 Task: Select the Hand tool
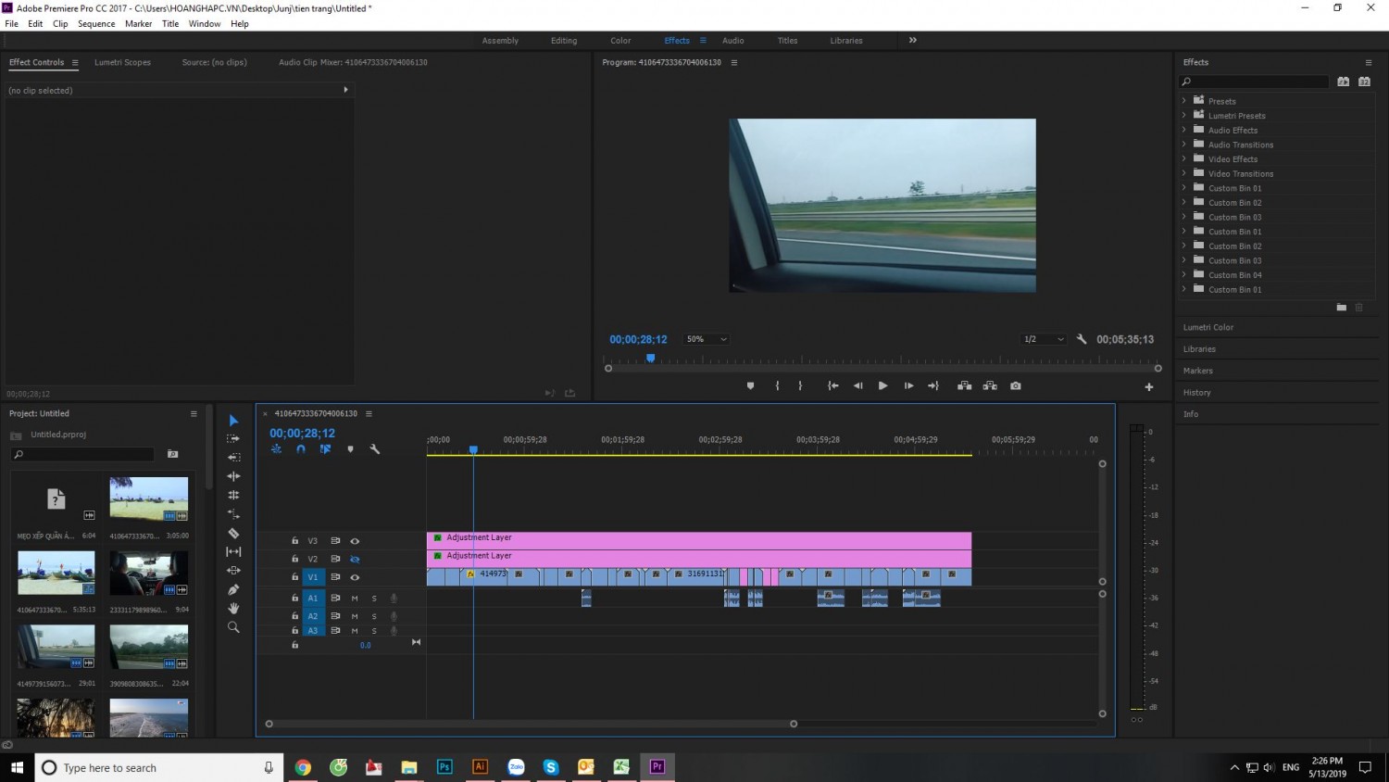[233, 608]
